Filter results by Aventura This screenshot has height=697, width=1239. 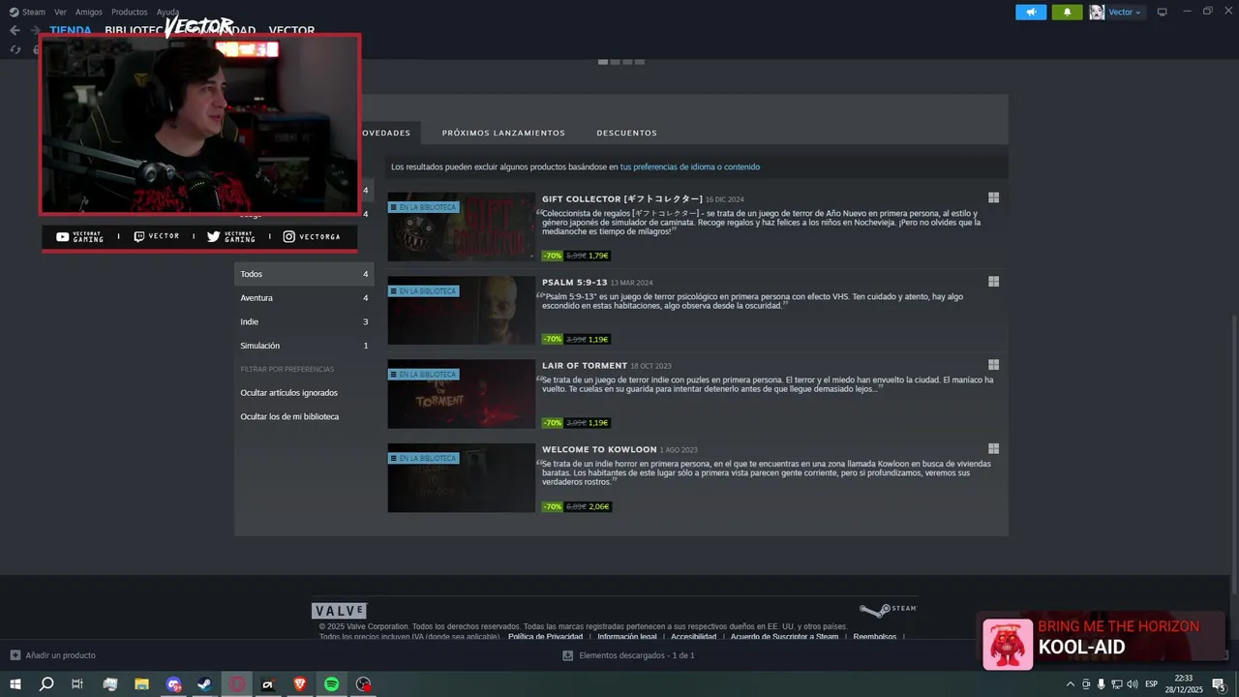point(304,298)
